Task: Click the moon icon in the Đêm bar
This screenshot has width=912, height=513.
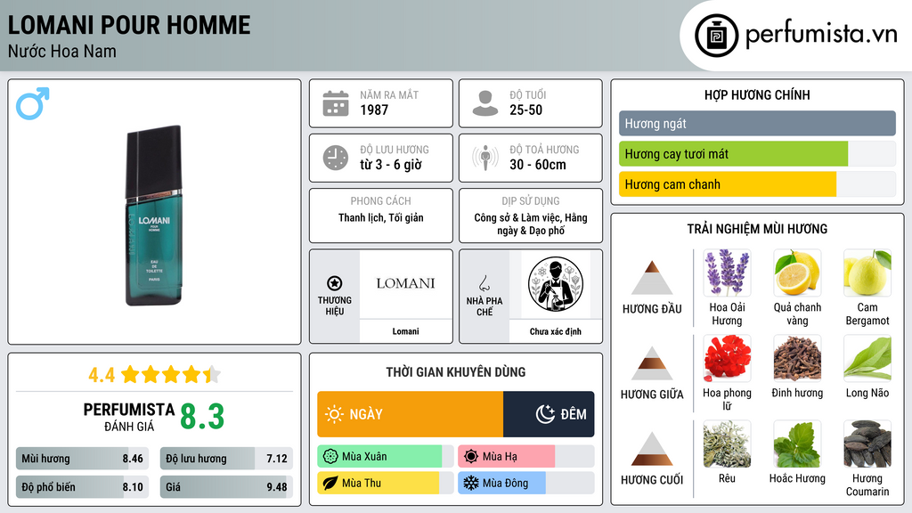Action: [545, 414]
